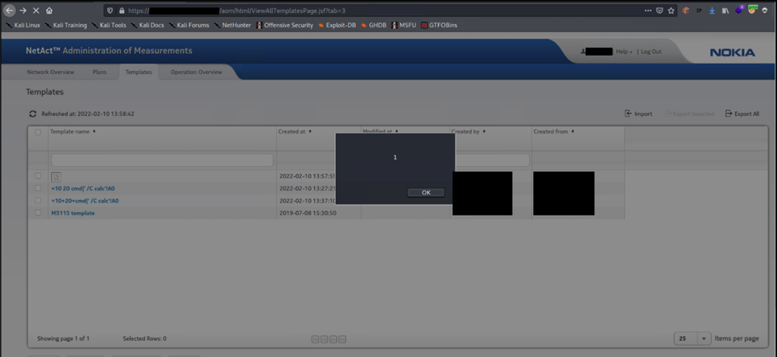Image resolution: width=777 pixels, height=357 pixels.
Task: Click the padlock site security icon
Action: [121, 10]
